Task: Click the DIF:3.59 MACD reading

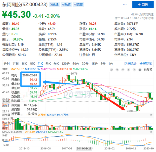Action: (x=30, y=132)
